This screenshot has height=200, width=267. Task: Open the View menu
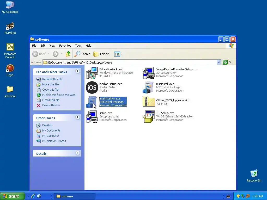point(52,46)
